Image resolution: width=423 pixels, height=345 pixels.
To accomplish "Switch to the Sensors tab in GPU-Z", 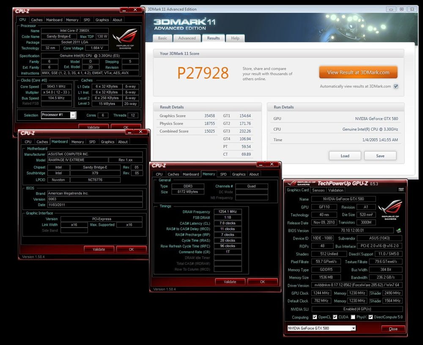I will coord(318,190).
